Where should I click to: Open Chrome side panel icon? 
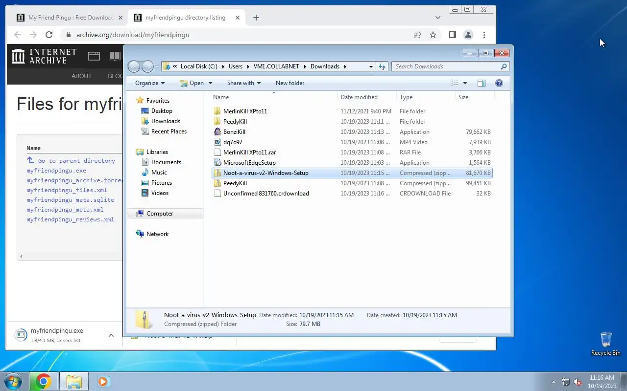(x=453, y=35)
